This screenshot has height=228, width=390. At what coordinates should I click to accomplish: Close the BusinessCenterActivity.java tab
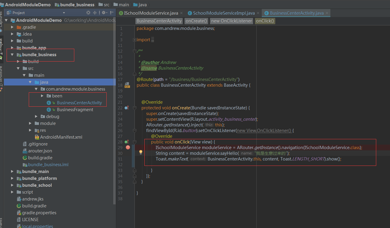(327, 13)
